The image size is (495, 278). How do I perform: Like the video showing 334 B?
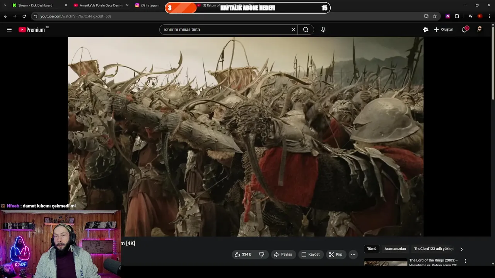(243, 254)
